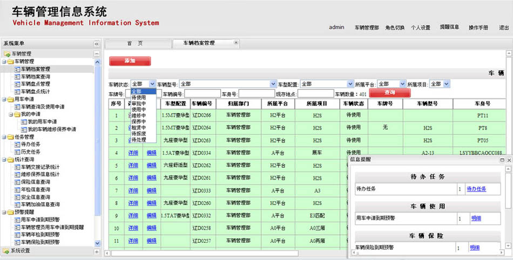Click the plus icon beside 系统设置

pyautogui.click(x=97, y=251)
